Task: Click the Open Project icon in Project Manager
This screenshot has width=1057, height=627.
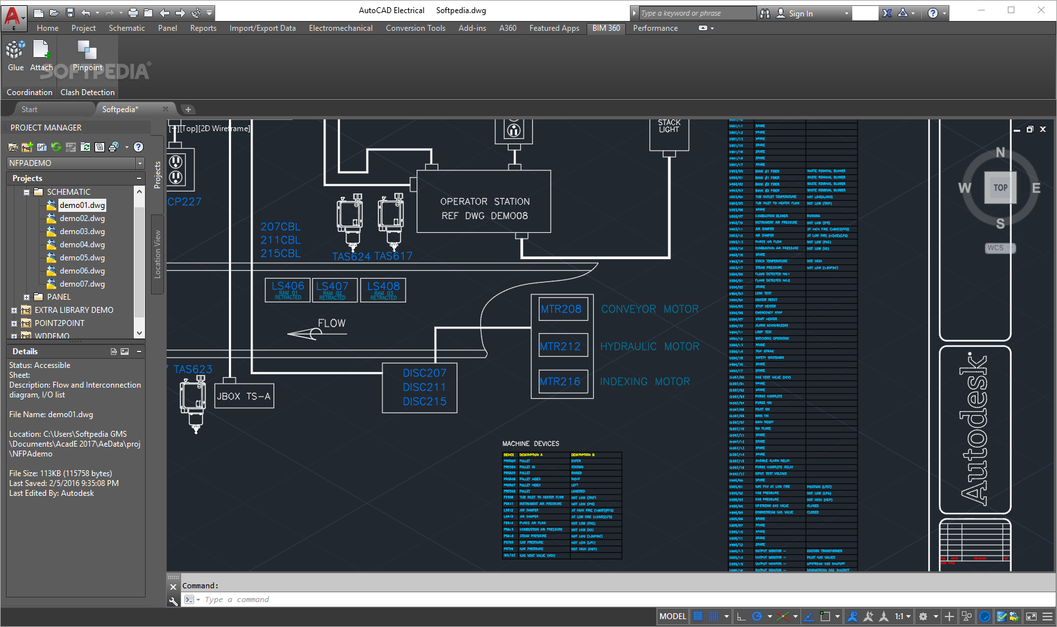Action: (x=12, y=147)
